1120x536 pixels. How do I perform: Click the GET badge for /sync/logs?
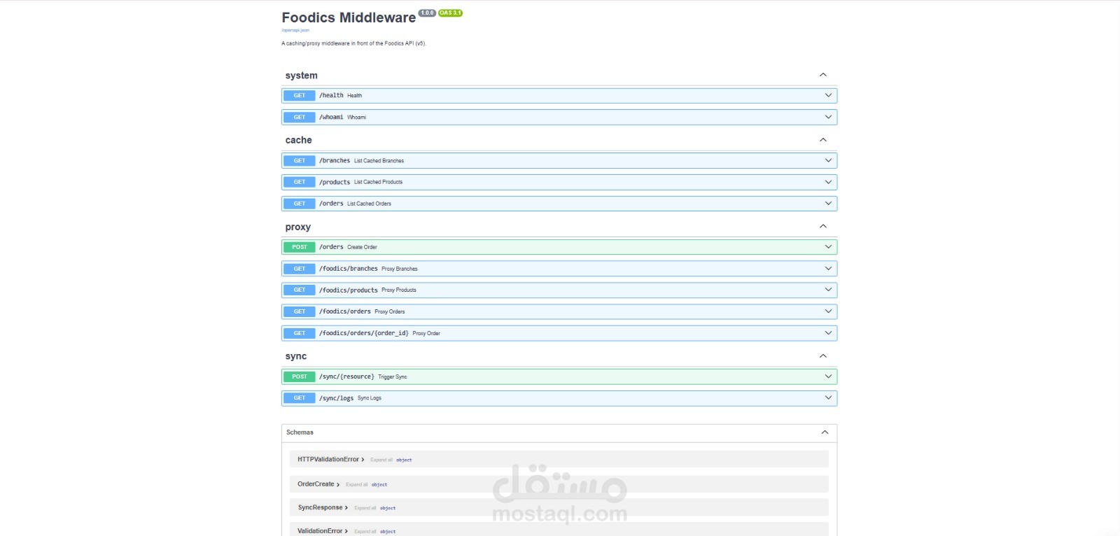pyautogui.click(x=300, y=398)
